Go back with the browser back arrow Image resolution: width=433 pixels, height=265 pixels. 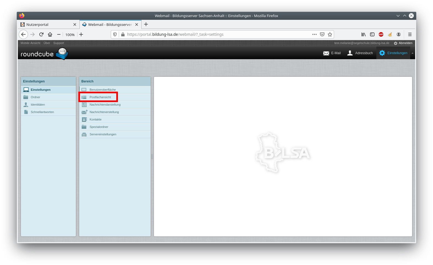click(23, 34)
